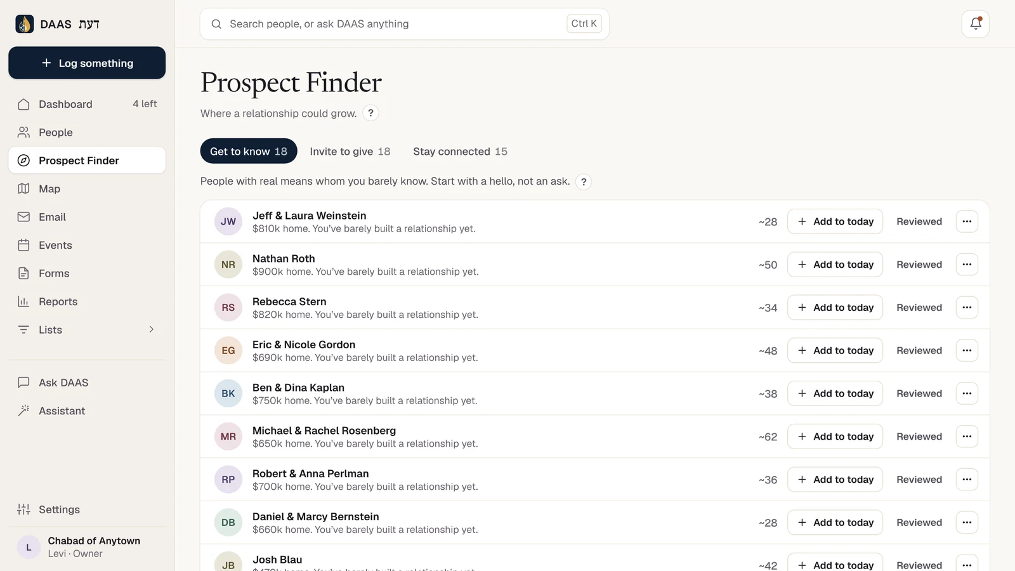
Task: Mark Nathan Roth as Reviewed
Action: 919,265
